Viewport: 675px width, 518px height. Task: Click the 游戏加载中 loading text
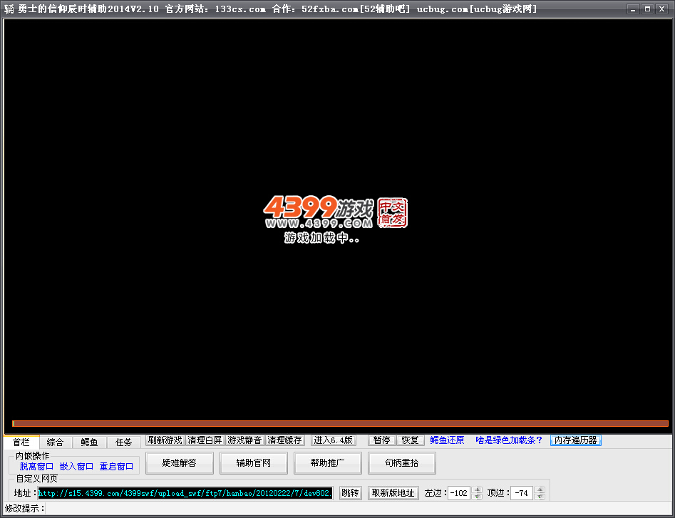coord(321,238)
